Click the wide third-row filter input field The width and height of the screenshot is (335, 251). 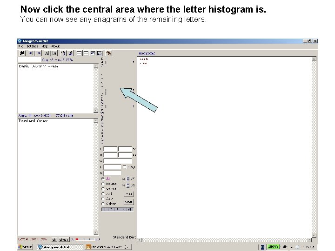point(118,161)
